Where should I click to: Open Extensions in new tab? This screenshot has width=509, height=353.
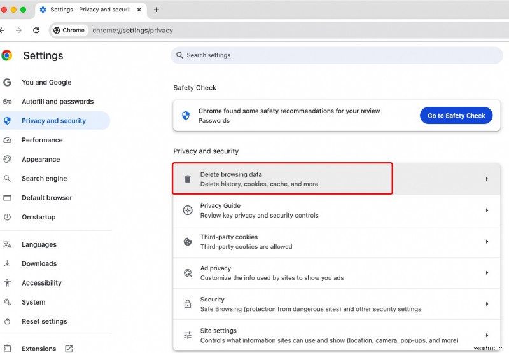(55, 349)
